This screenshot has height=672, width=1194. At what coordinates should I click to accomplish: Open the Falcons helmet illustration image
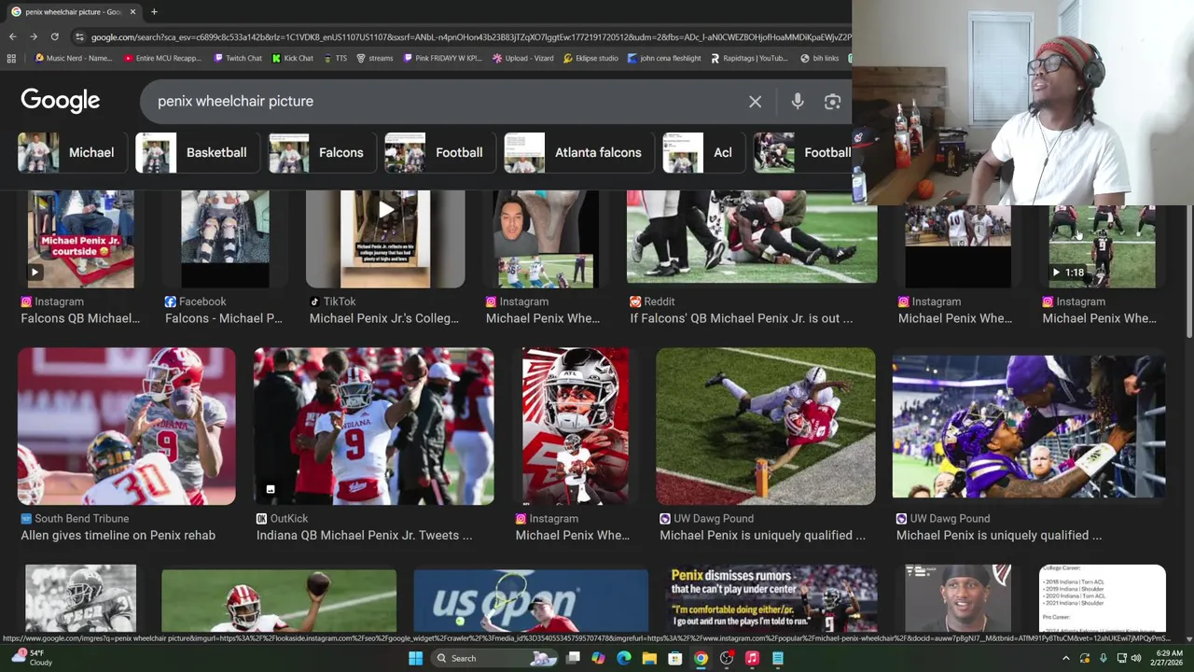click(x=576, y=427)
